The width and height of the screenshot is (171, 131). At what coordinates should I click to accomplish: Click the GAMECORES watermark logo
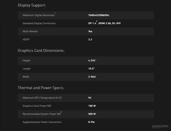[161, 126]
